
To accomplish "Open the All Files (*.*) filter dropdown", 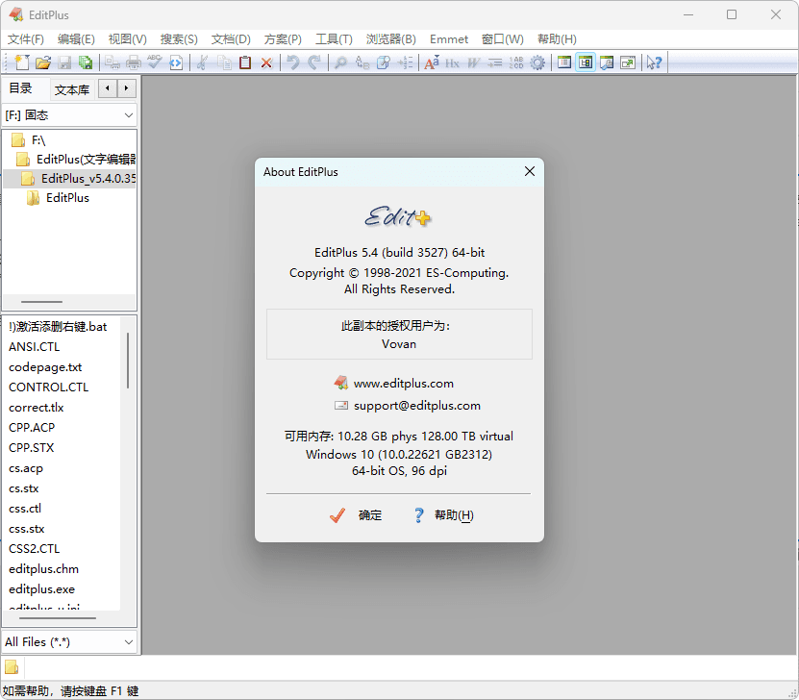I will pyautogui.click(x=69, y=642).
